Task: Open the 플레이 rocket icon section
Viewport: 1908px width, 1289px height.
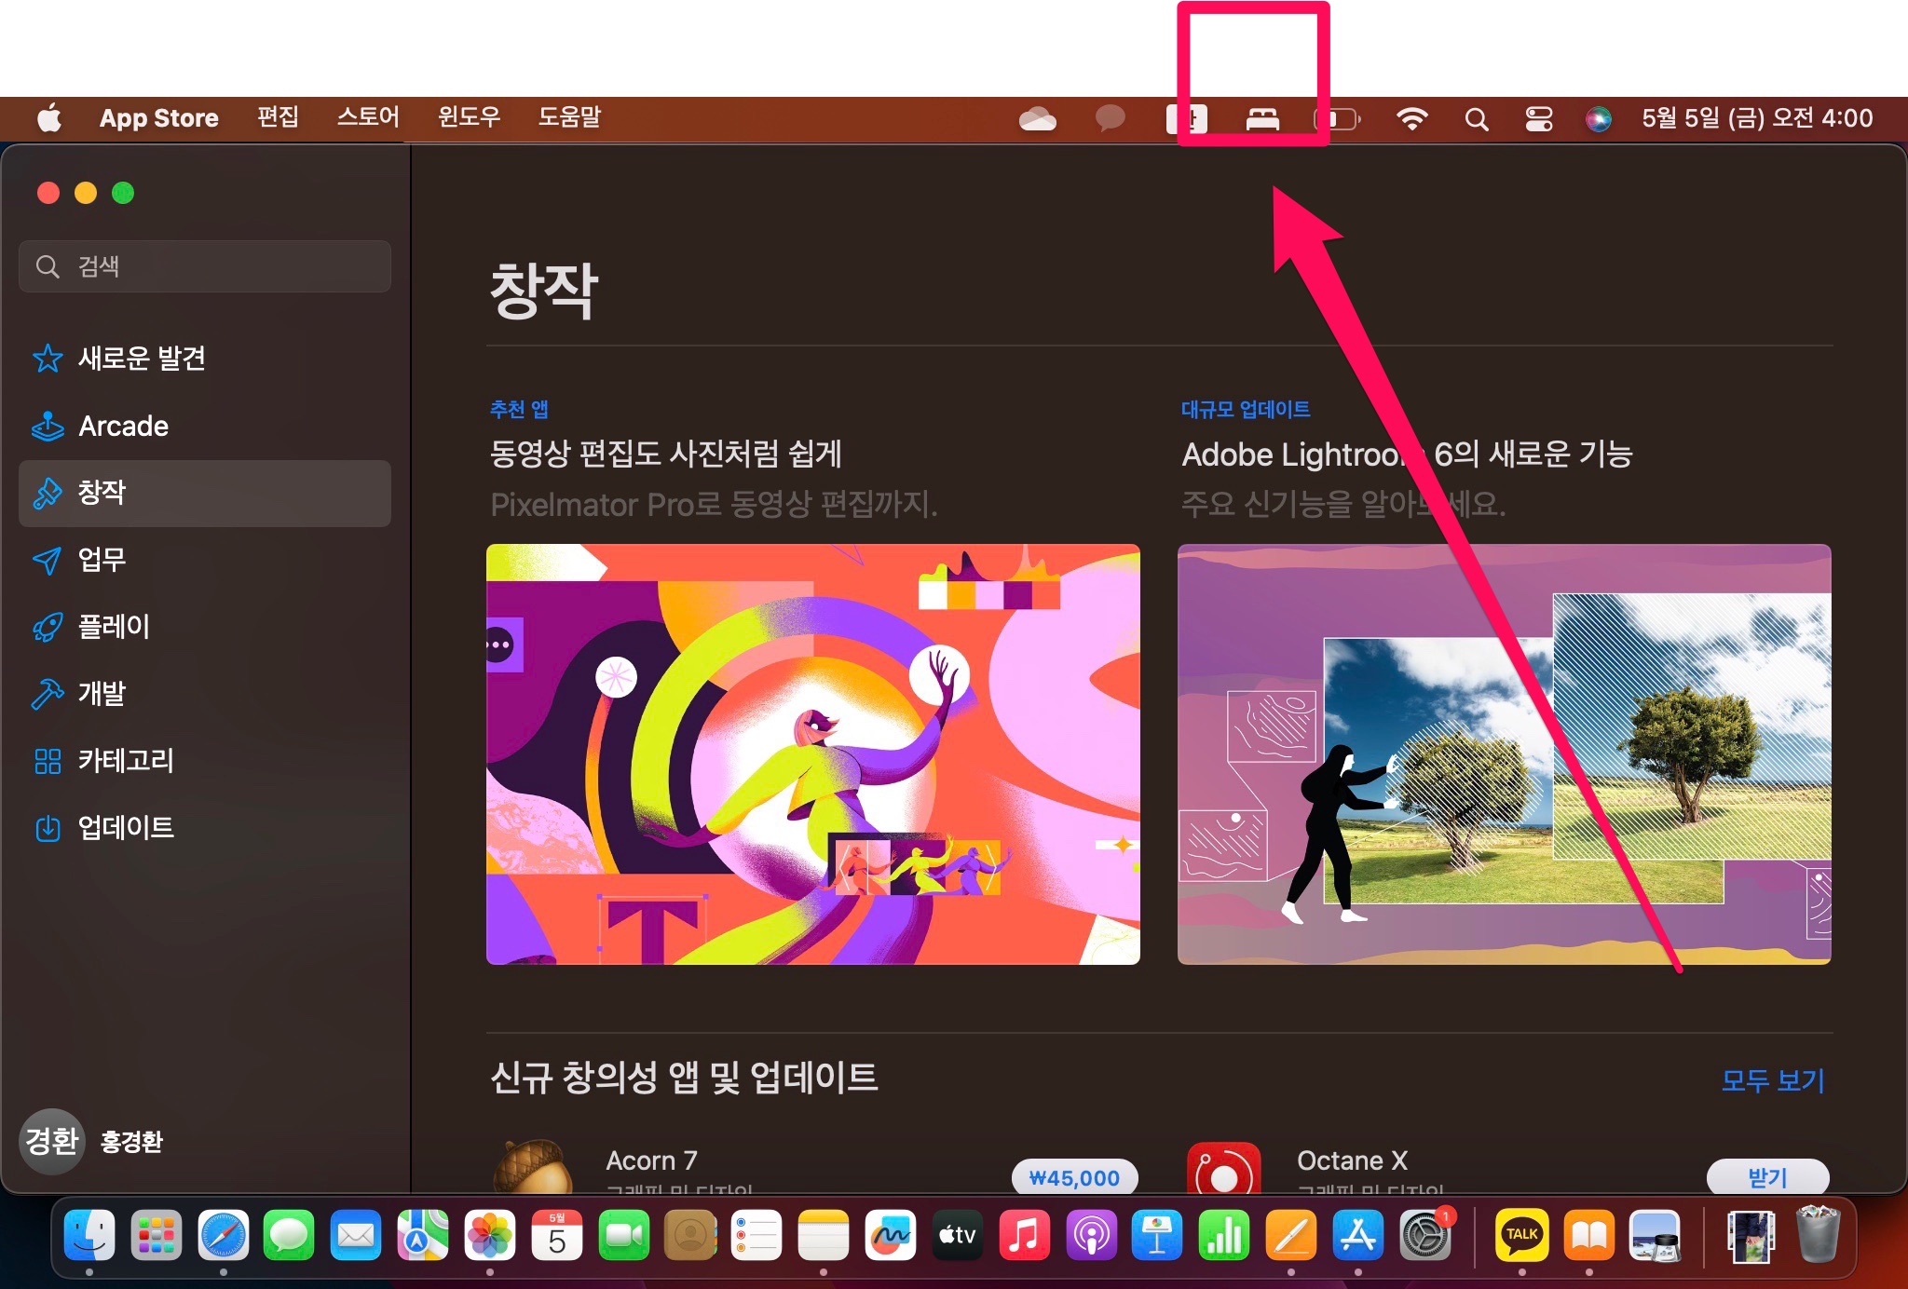Action: coord(48,627)
